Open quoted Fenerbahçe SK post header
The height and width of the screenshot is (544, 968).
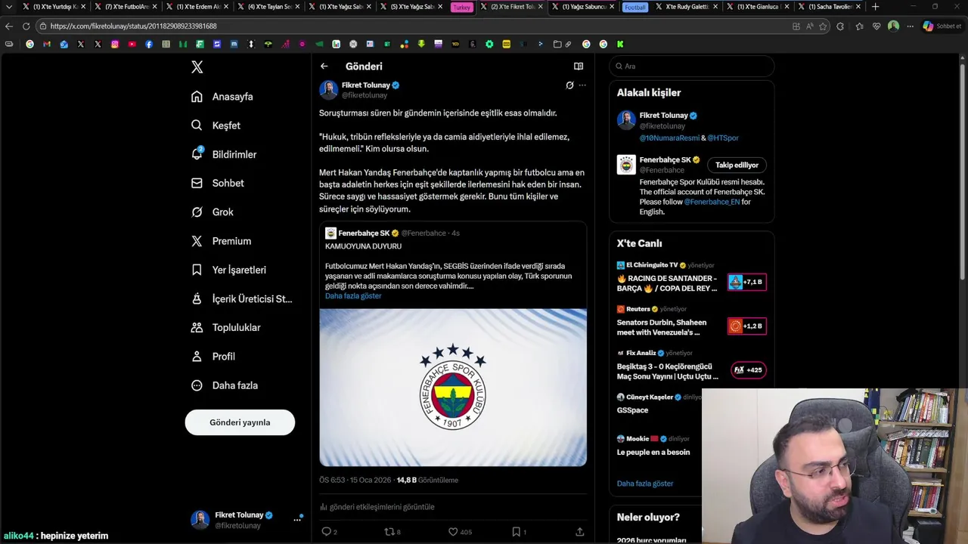click(392, 233)
